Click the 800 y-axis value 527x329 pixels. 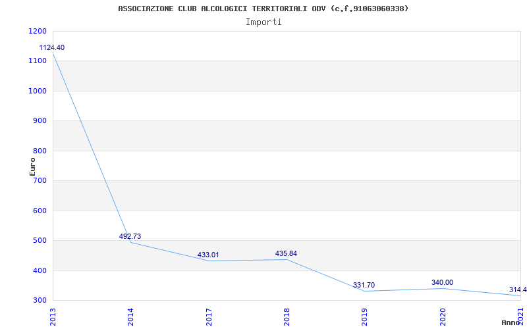pyautogui.click(x=40, y=151)
